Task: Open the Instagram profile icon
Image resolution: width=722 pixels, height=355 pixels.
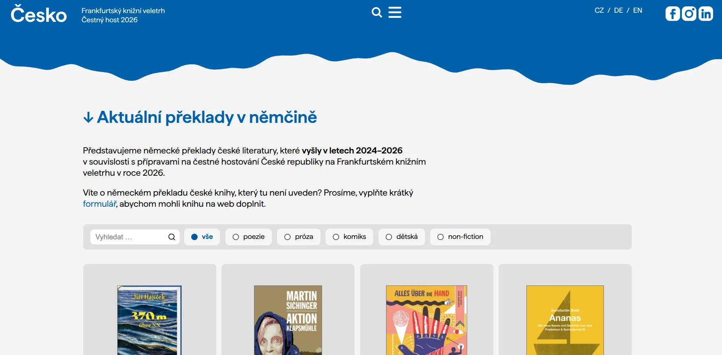Action: (x=689, y=14)
